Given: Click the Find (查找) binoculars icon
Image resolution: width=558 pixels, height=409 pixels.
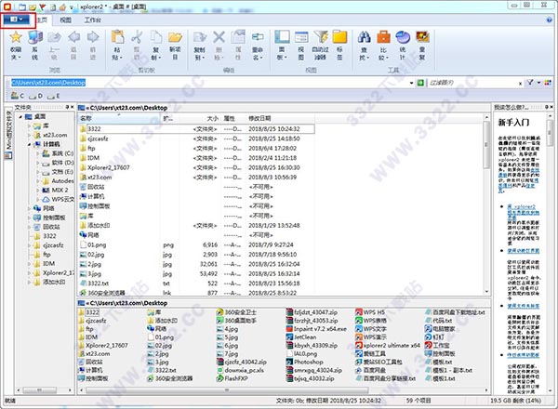Looking at the screenshot, I should 364,37.
